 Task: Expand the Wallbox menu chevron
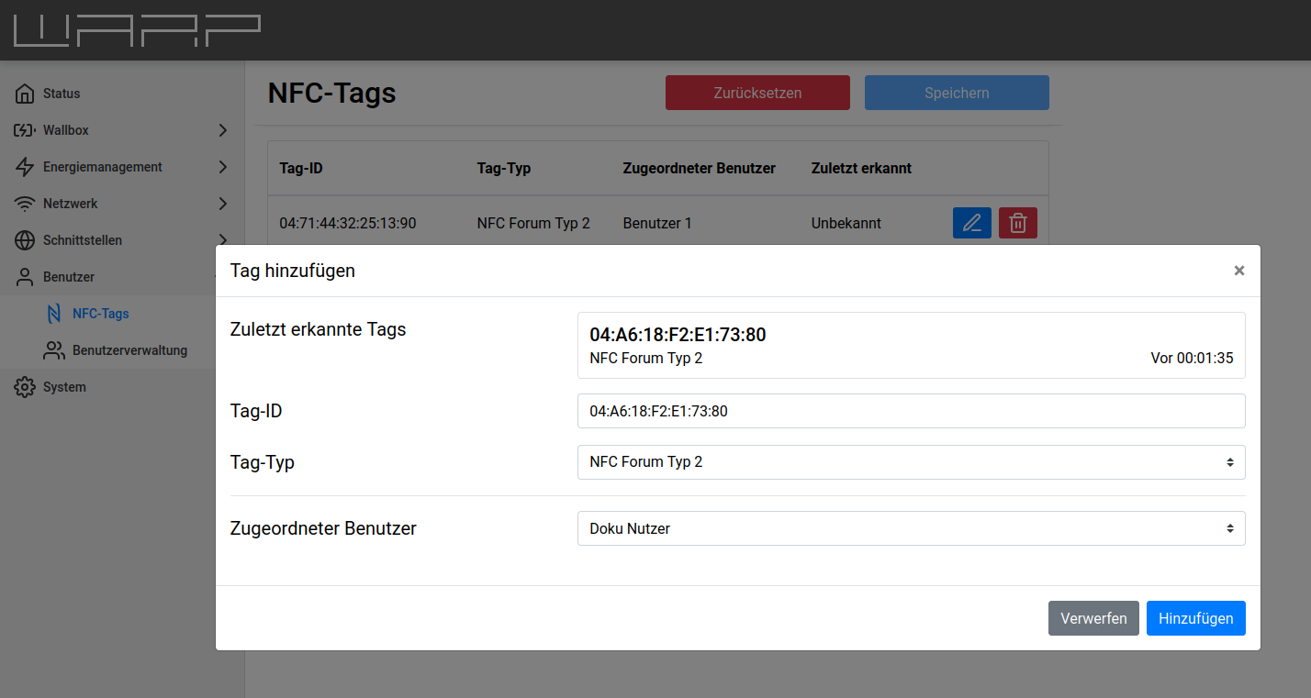click(x=222, y=130)
